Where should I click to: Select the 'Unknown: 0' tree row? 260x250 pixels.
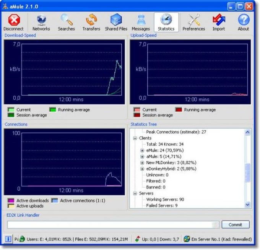(157, 175)
